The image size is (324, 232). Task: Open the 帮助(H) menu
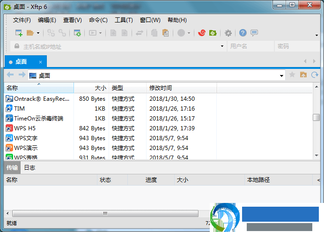pyautogui.click(x=177, y=20)
